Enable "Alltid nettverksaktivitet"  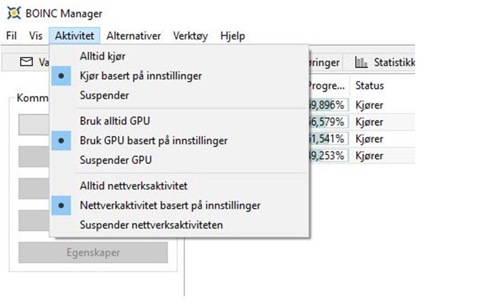tap(133, 185)
